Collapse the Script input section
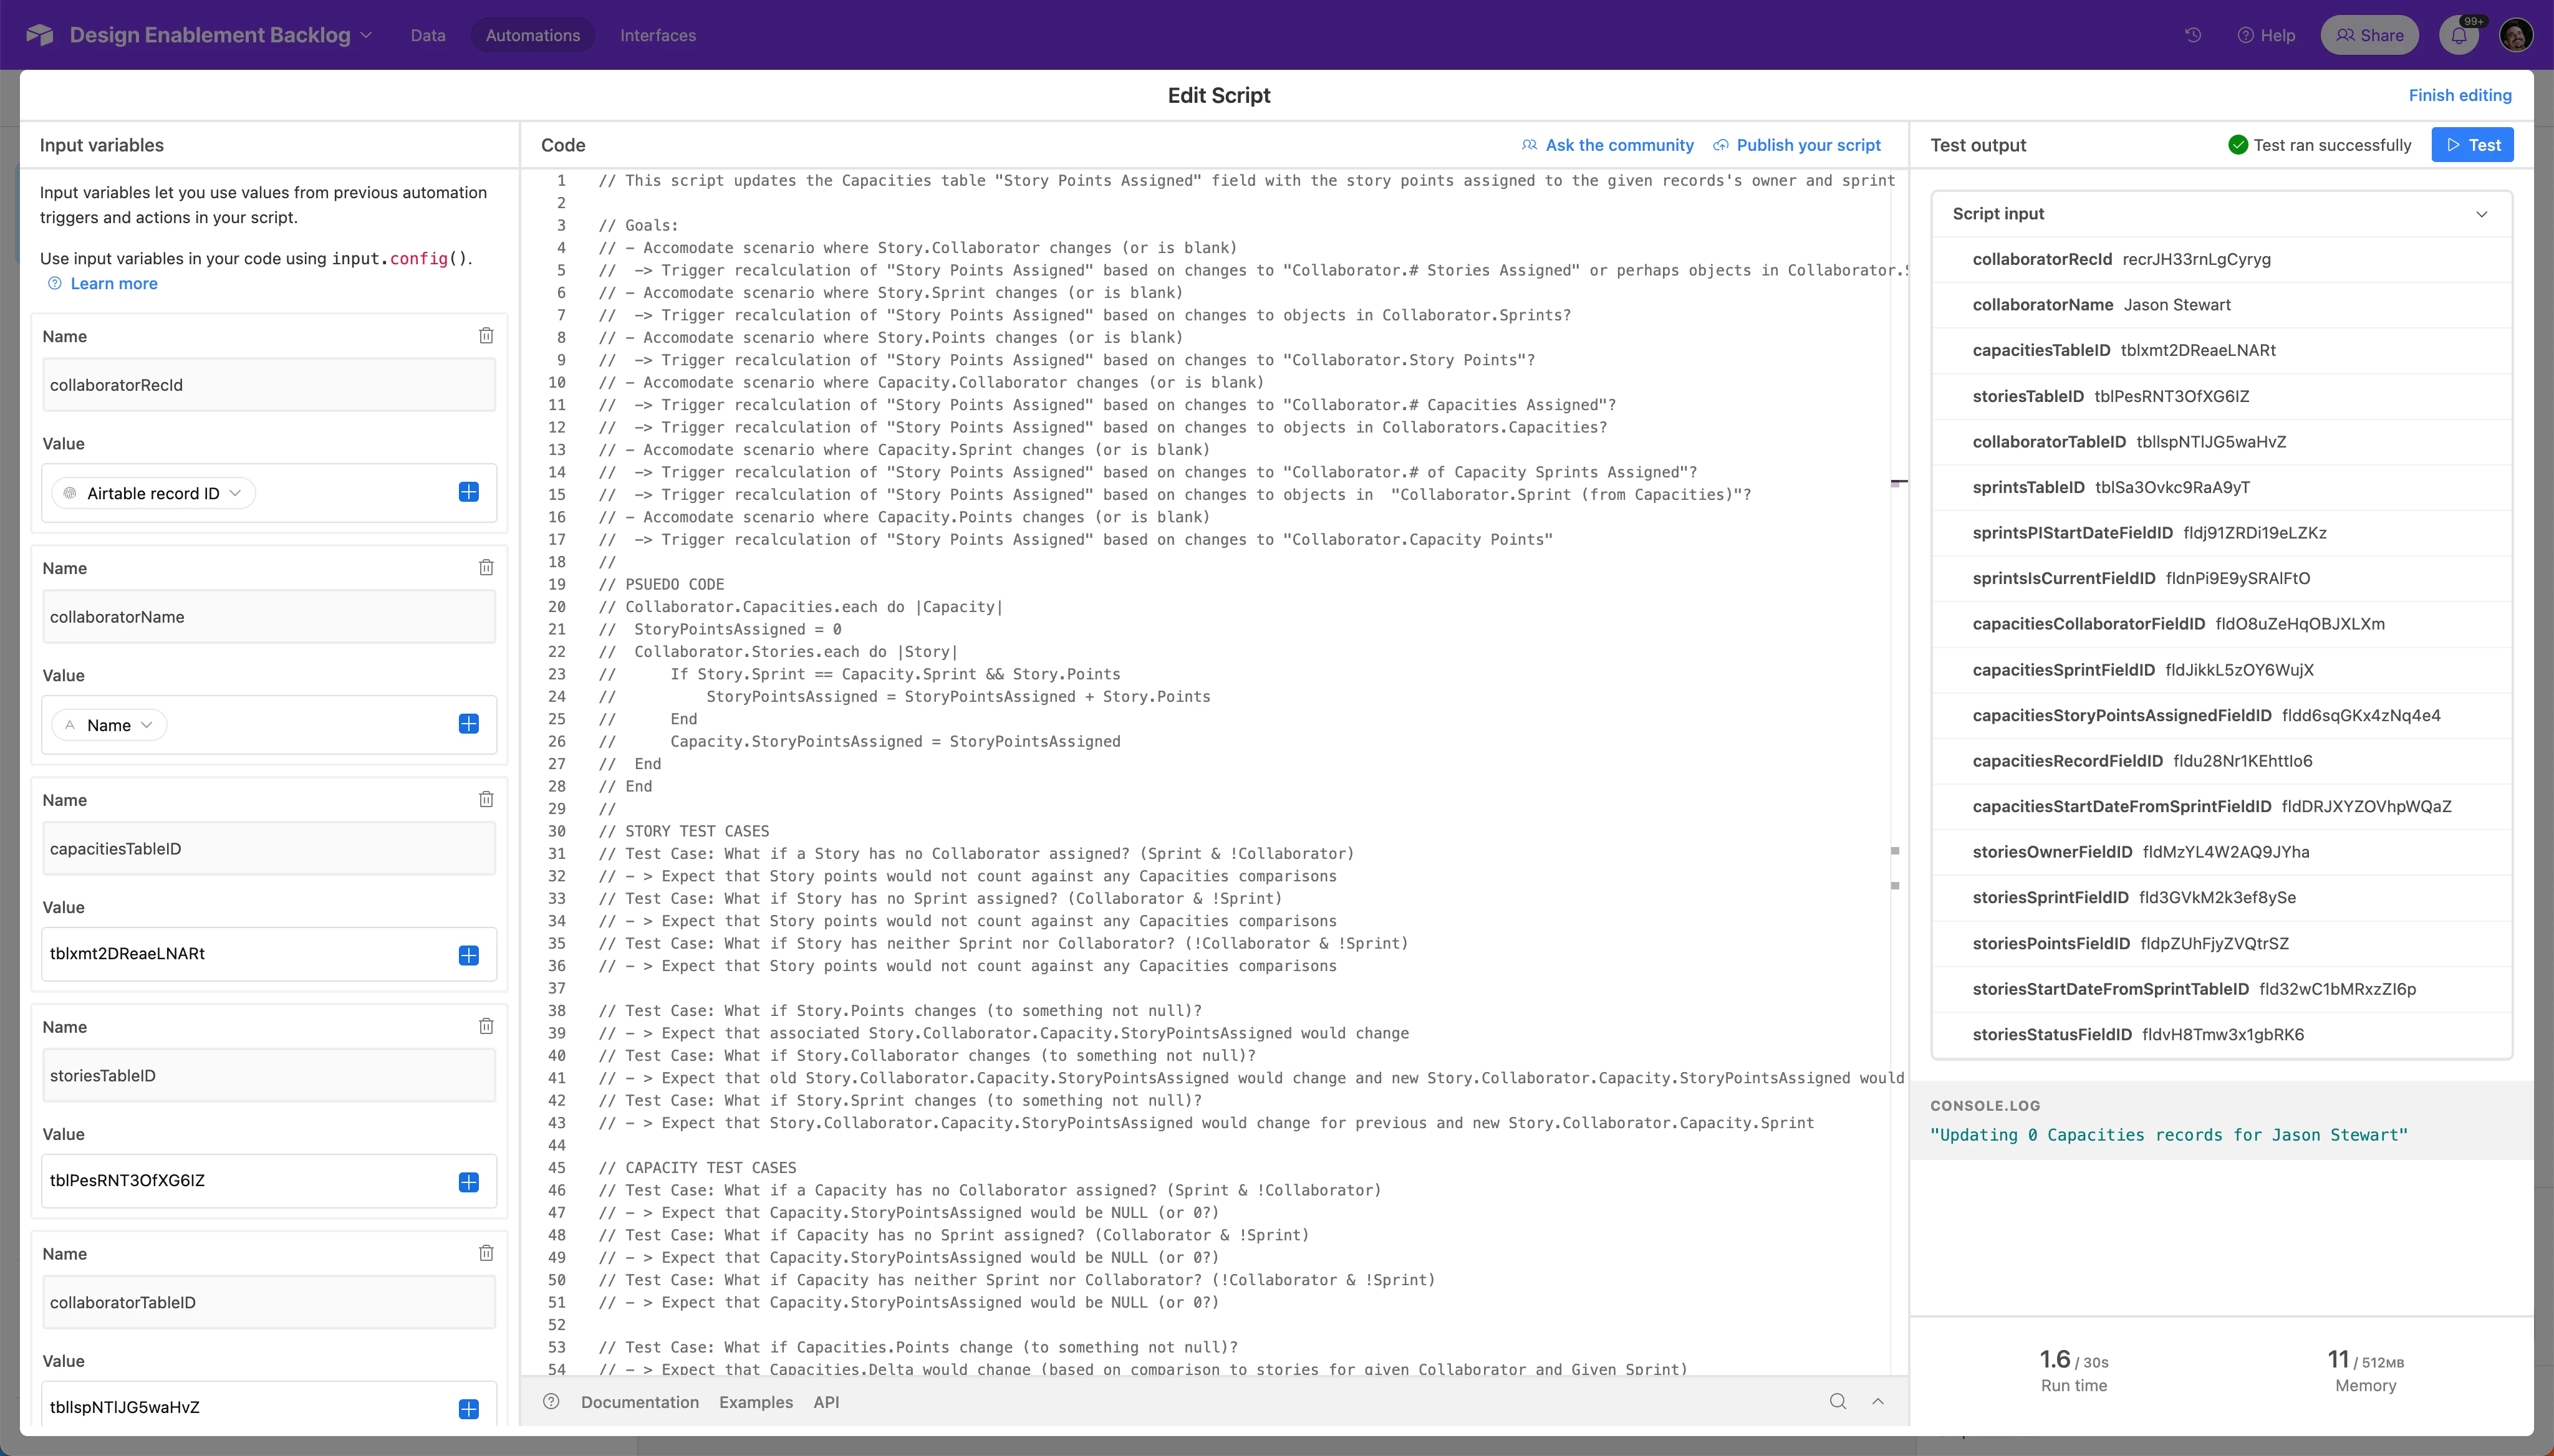This screenshot has height=1456, width=2554. (2481, 214)
